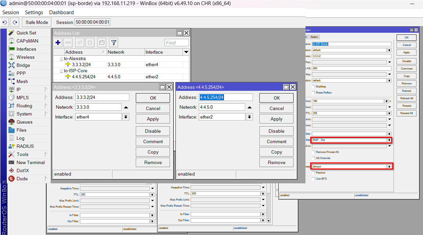Screen dimensions: 423x235
Task: Click the Address field showing 4.4.5.254/24
Action: [226, 97]
